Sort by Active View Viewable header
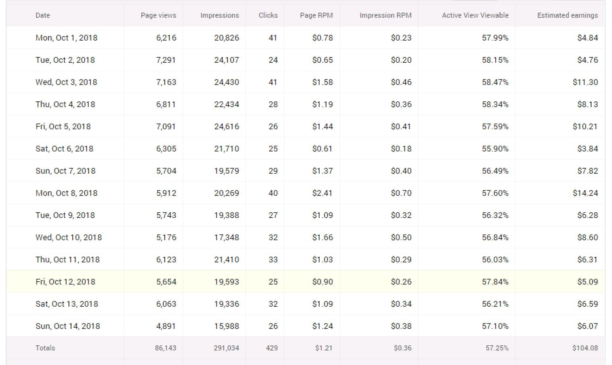The height and width of the screenshot is (365, 612). pyautogui.click(x=475, y=15)
